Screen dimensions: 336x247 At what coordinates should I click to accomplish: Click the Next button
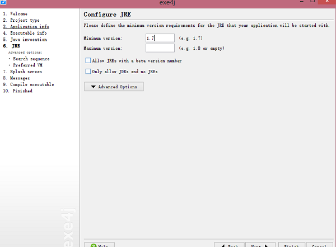tap(260, 245)
